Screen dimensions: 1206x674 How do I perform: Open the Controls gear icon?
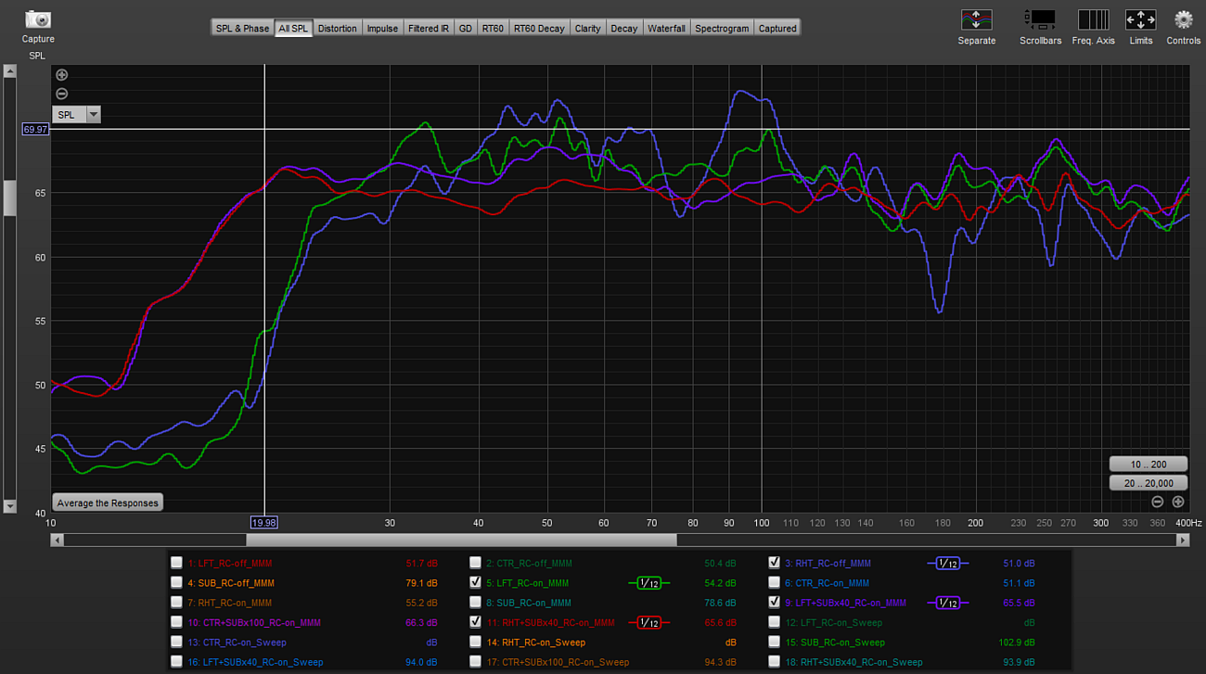[1184, 19]
